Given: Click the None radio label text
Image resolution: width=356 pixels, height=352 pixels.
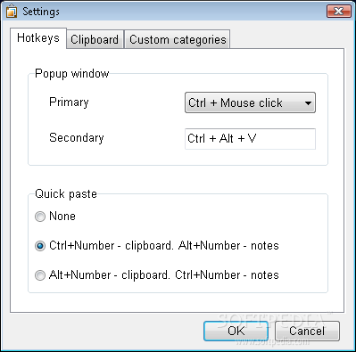Looking at the screenshot, I should (x=62, y=216).
